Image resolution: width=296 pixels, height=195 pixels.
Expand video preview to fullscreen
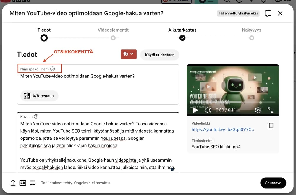tap(270, 110)
